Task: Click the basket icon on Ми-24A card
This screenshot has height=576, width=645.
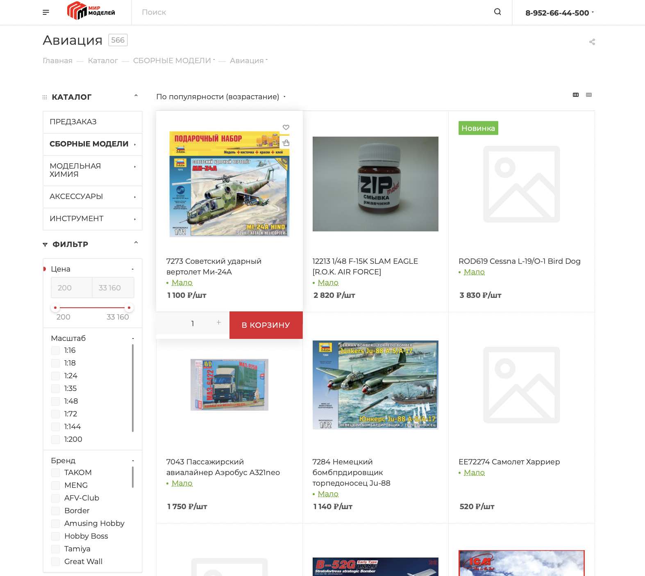Action: [x=286, y=143]
